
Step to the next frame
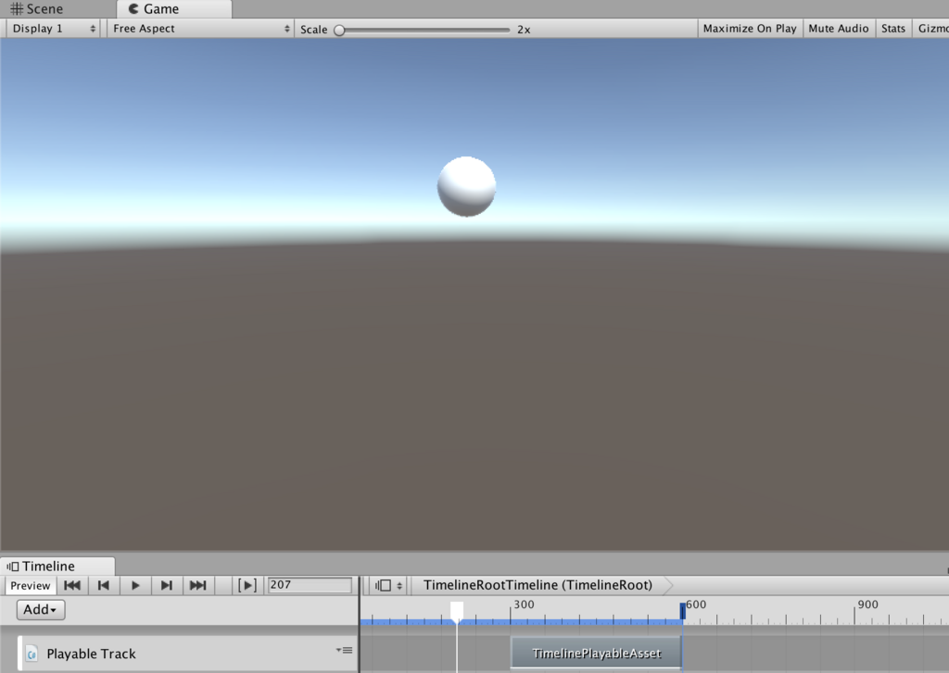[x=167, y=585]
